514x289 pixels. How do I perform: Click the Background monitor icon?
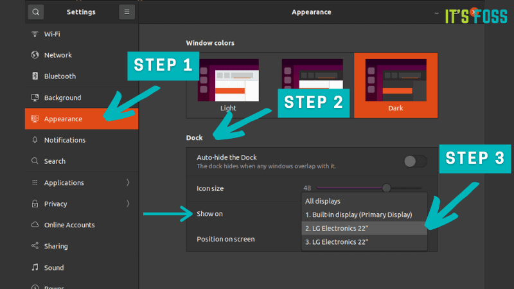point(35,98)
